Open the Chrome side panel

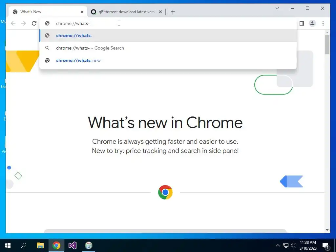pyautogui.click(x=302, y=23)
